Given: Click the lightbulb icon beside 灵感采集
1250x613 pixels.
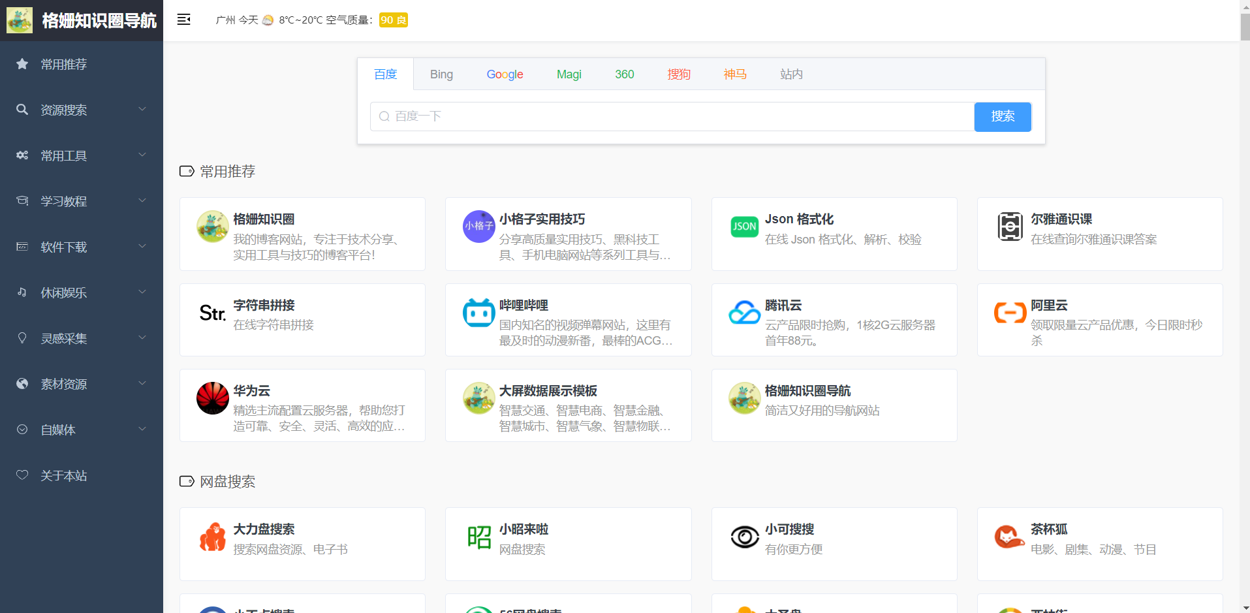Looking at the screenshot, I should (x=22, y=338).
